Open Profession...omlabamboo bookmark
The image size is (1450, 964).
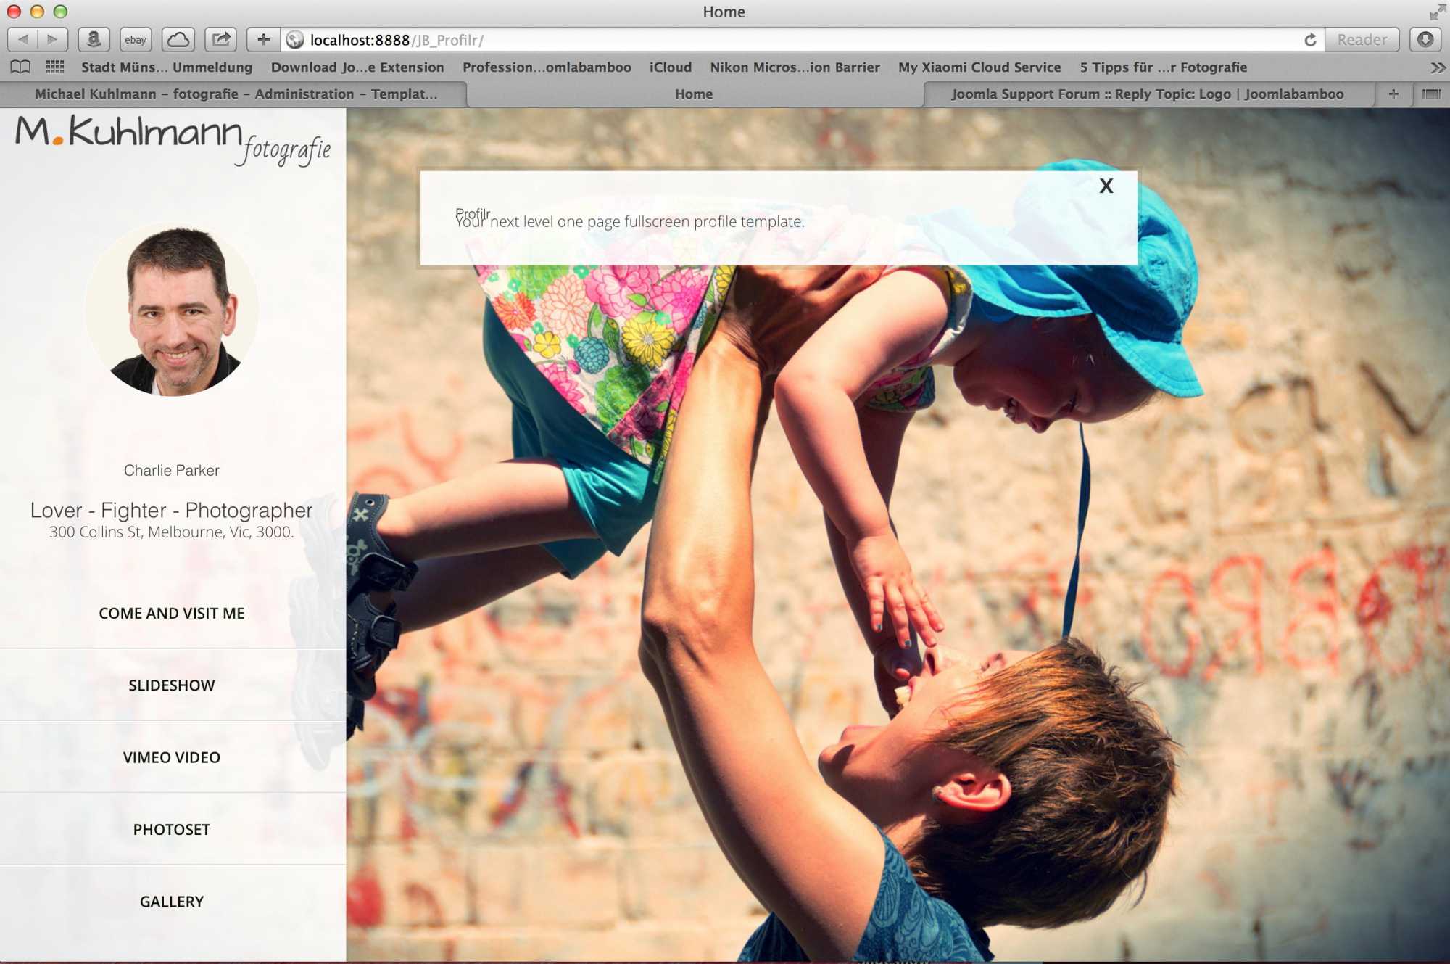click(x=547, y=67)
